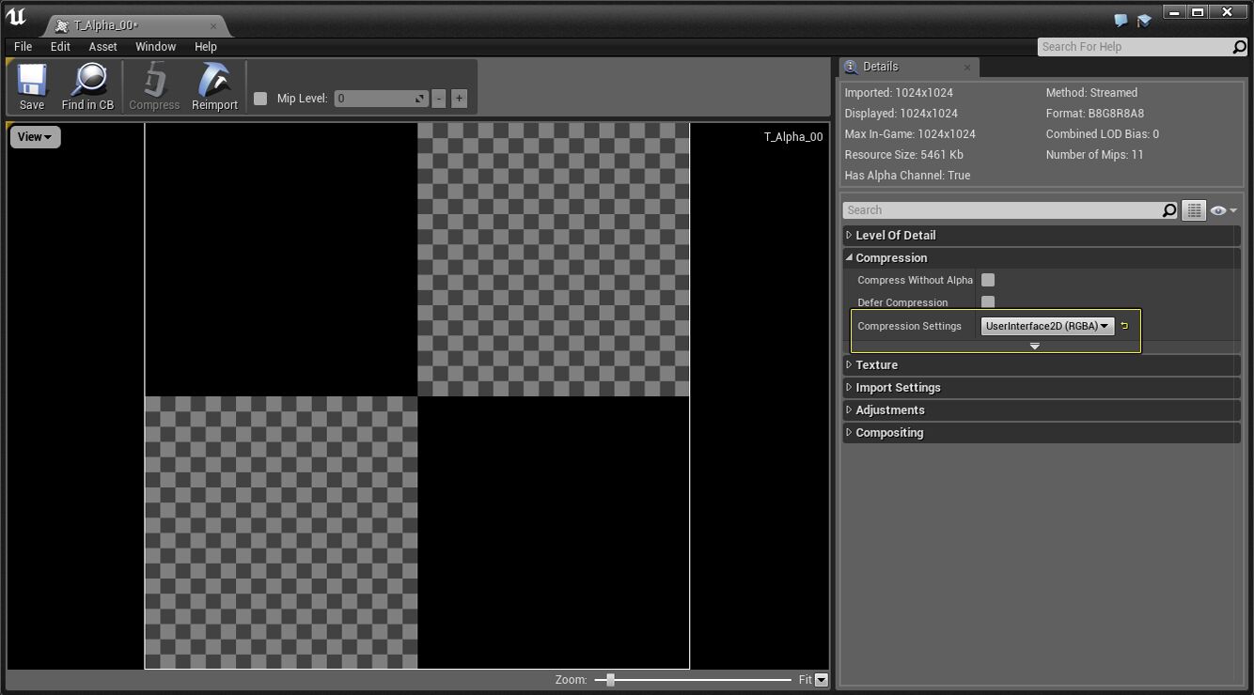Click the Save icon to save T_Alpha_00

(31, 85)
